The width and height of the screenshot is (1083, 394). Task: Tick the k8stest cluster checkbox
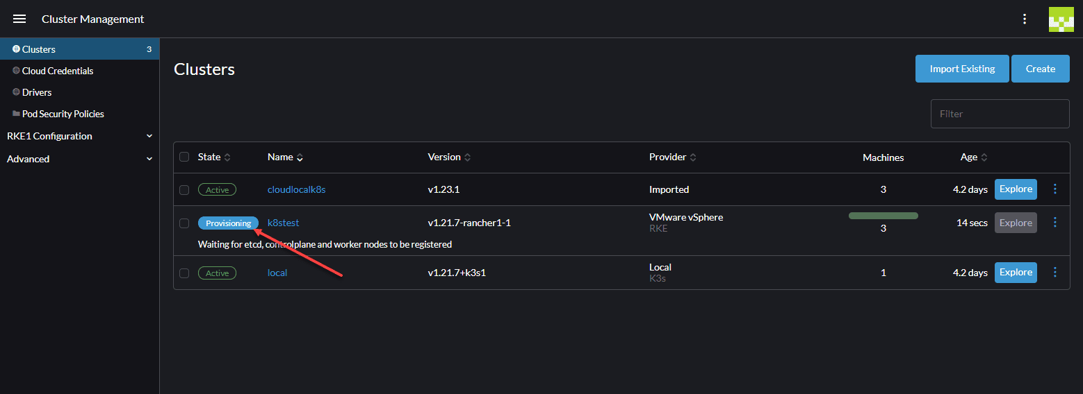[184, 223]
